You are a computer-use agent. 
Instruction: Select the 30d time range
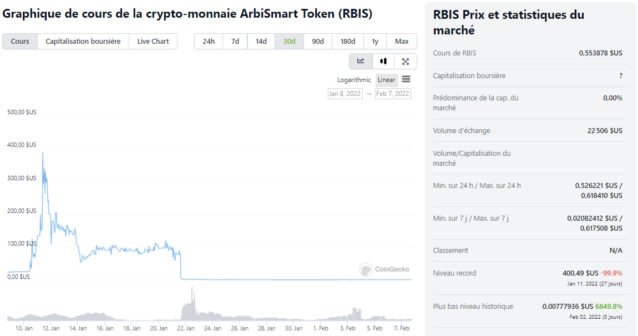pyautogui.click(x=289, y=41)
